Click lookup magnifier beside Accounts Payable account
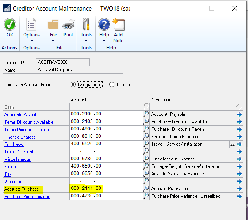The height and width of the screenshot is (220, 248). pos(146,114)
